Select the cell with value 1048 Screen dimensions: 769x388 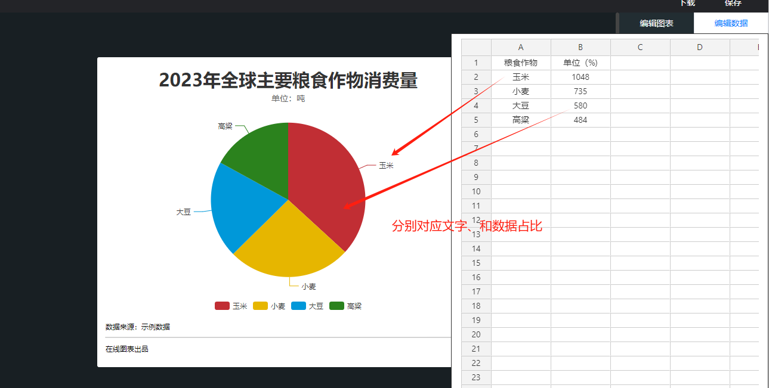580,77
